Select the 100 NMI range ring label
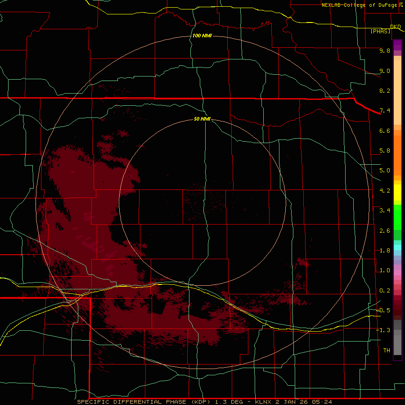405x405 pixels. [202, 36]
